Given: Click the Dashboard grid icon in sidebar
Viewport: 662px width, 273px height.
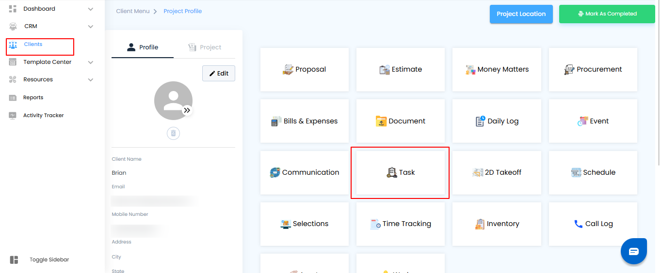Looking at the screenshot, I should (x=13, y=9).
